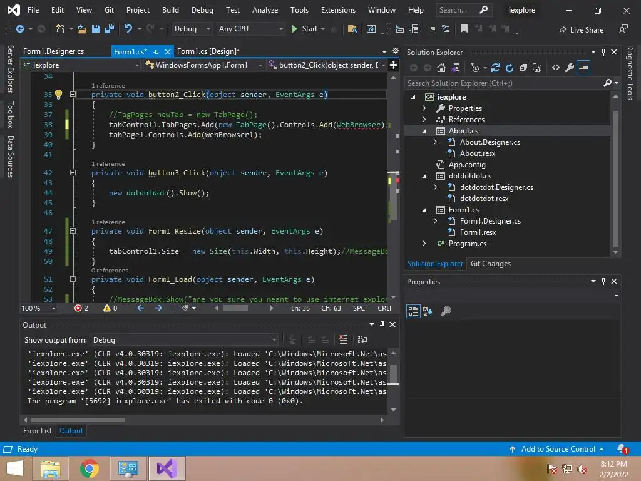Screen dimensions: 641x481
Task: Click Collapse All in Solution Explorer toolbar
Action: click(x=523, y=68)
